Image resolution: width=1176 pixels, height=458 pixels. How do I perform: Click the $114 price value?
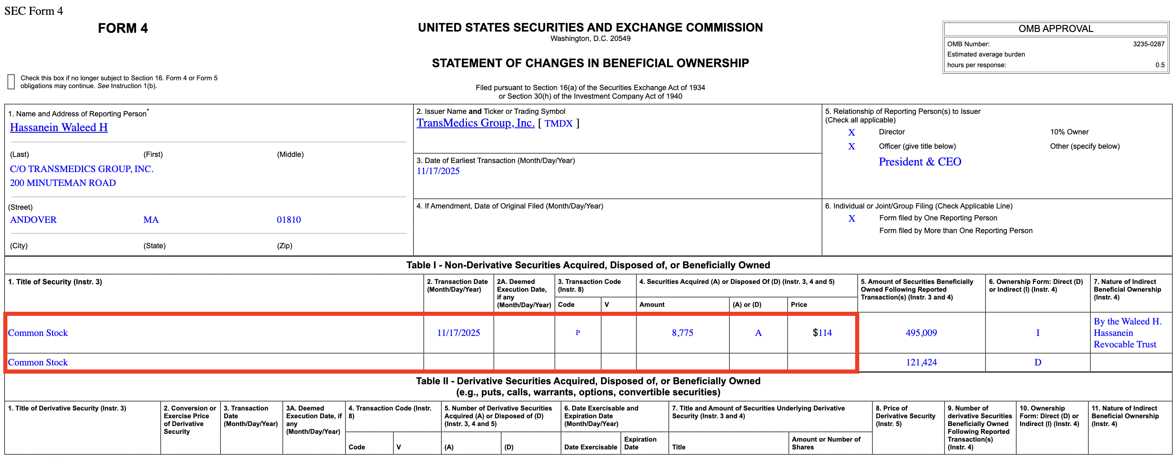coord(822,333)
